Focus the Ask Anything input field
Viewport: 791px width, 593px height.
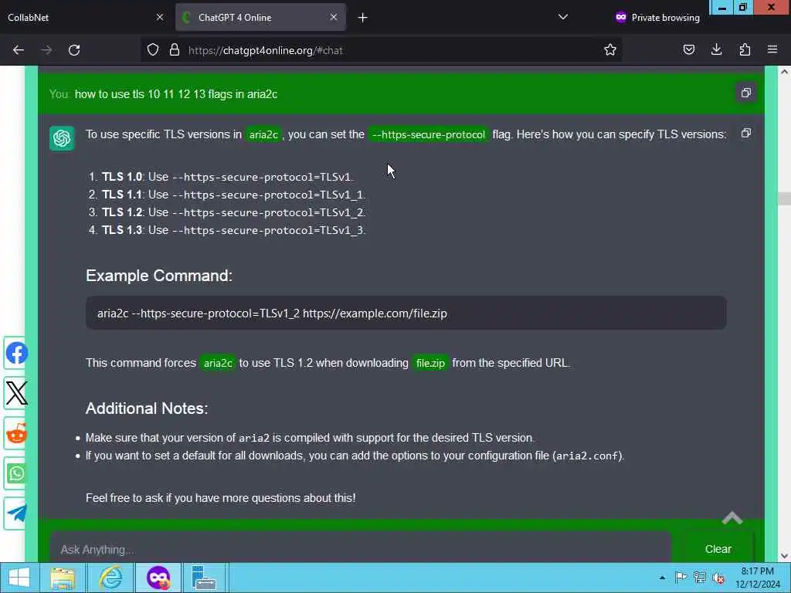click(360, 549)
